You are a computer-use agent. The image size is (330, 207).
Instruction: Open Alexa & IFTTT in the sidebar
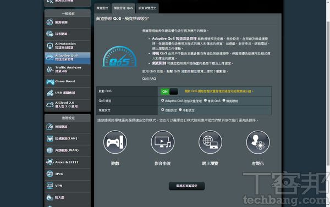coord(68,162)
